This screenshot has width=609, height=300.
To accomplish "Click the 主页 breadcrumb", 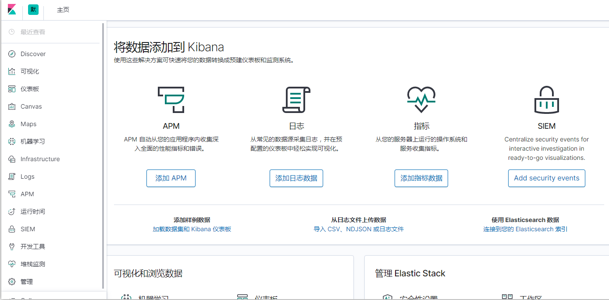I will (x=63, y=10).
